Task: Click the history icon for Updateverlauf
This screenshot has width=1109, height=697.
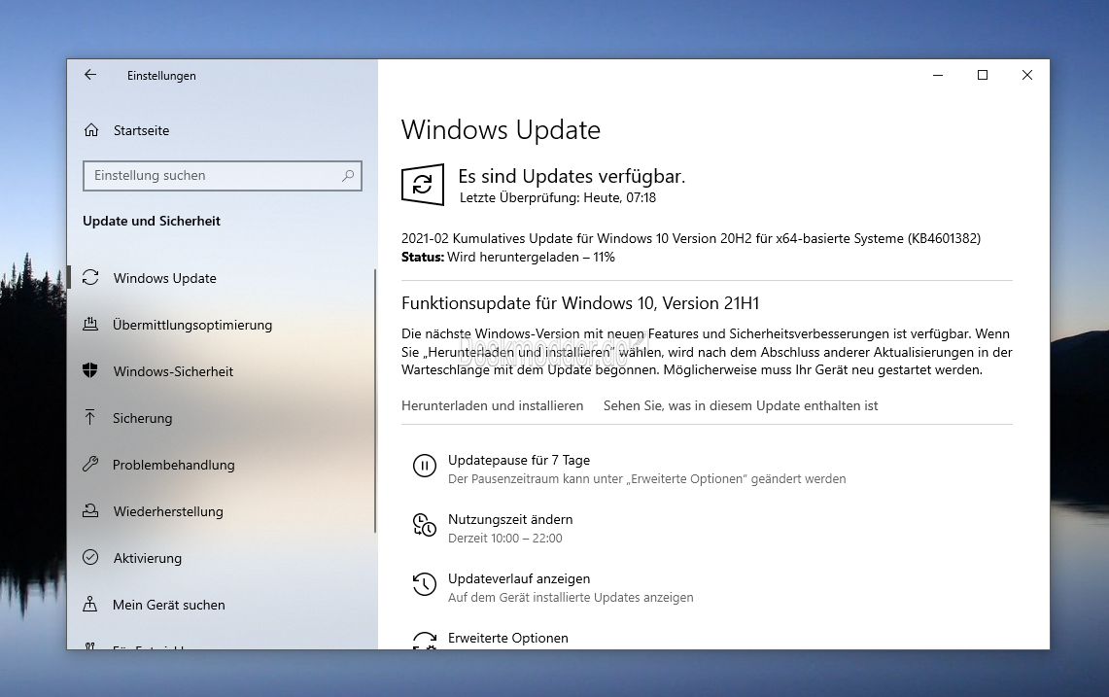Action: [425, 584]
